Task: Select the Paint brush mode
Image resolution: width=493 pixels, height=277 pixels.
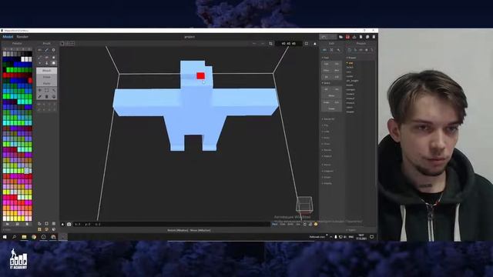Action: point(46,83)
